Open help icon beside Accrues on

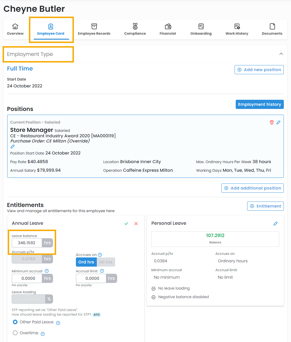click(x=100, y=255)
